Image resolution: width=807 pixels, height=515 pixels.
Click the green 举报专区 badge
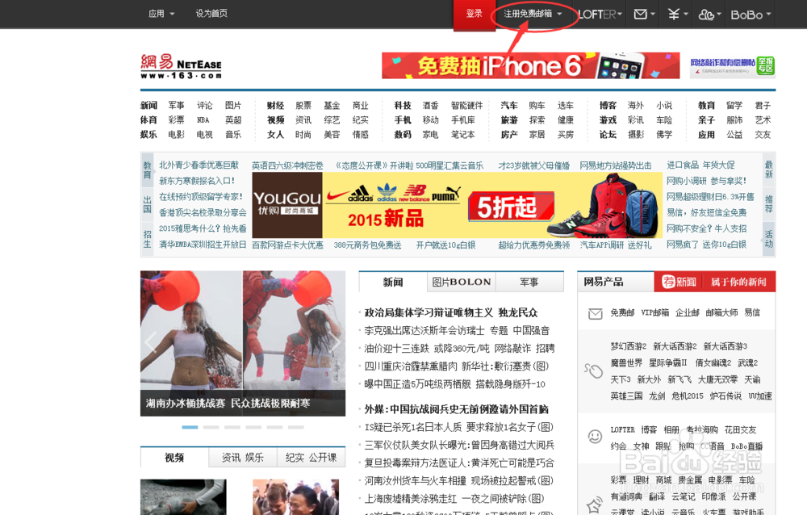click(x=766, y=66)
